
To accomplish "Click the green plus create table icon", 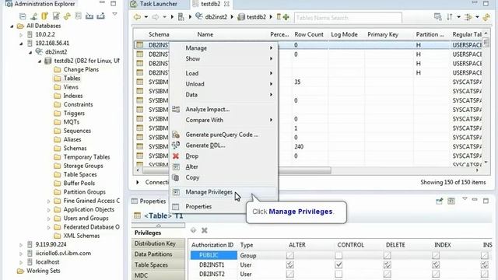I will 286,17.
